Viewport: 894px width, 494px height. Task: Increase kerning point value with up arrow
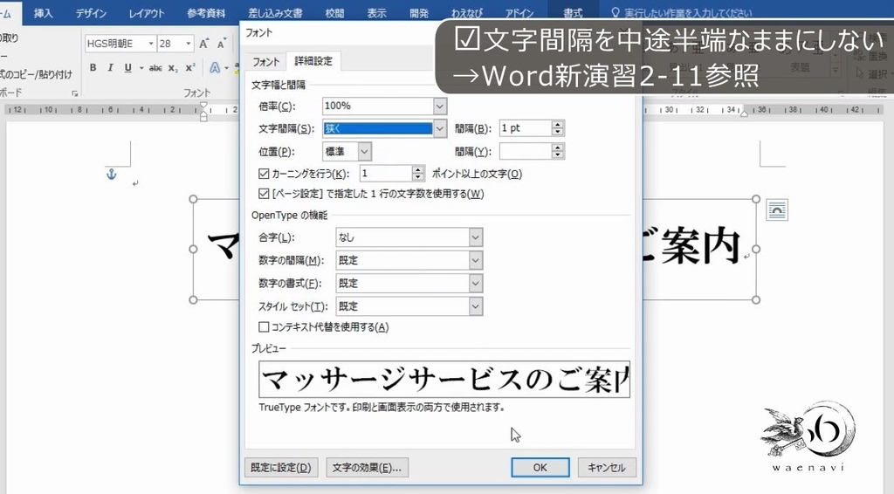[x=418, y=170]
